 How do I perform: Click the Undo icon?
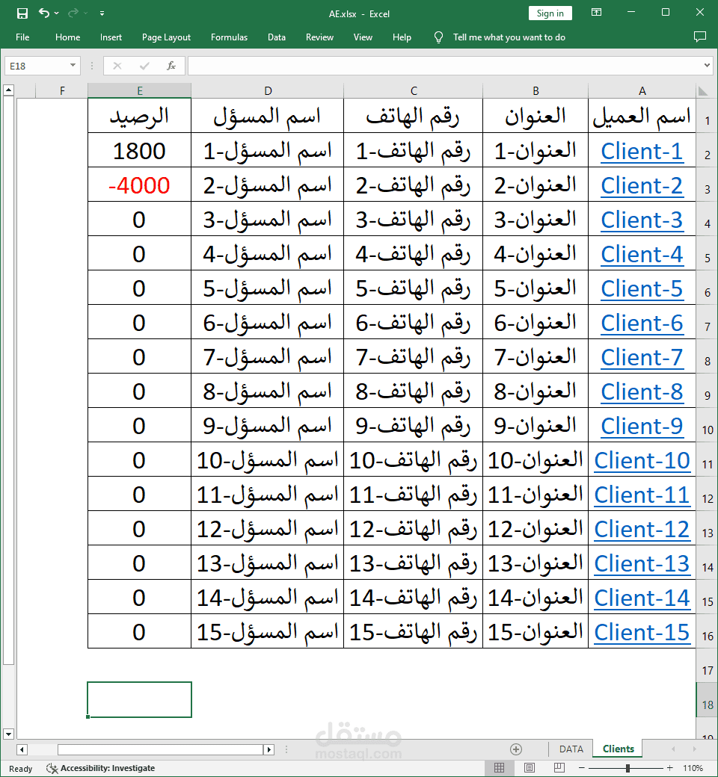(43, 13)
